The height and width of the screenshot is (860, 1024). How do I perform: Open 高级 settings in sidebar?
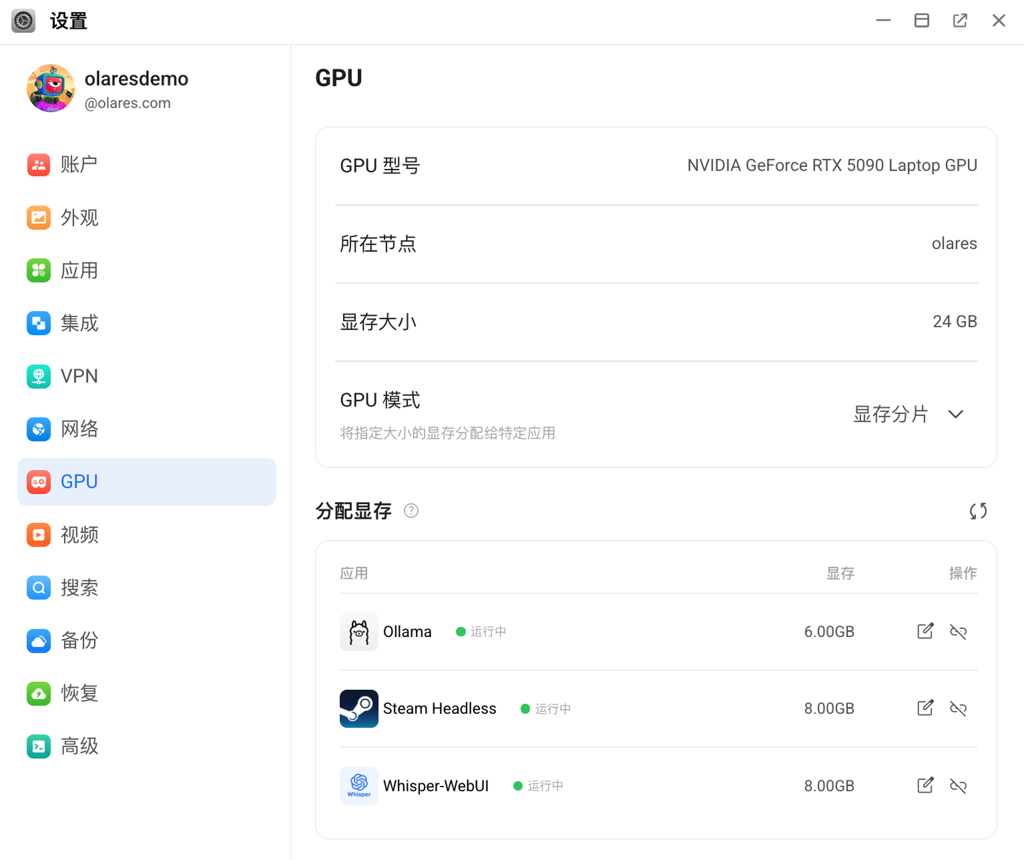(x=79, y=746)
